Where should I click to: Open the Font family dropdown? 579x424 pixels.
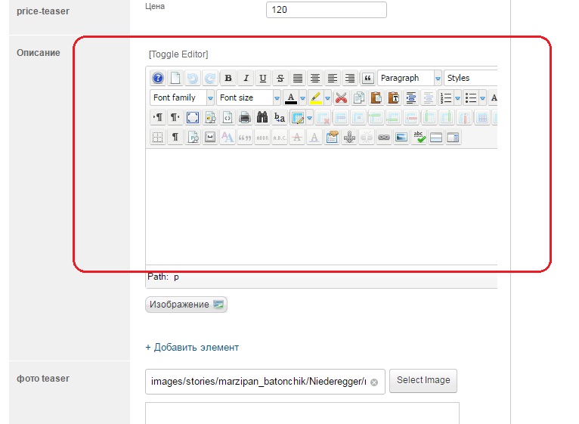point(182,97)
